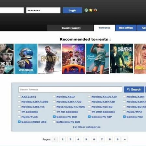Screen dimensions: 146x146
Task: Select the TV UHD Episodes checkbox
Action: click(89, 112)
